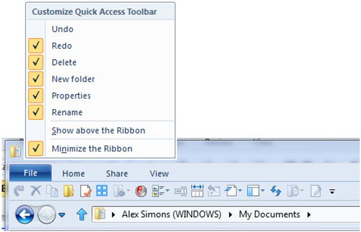Click the New folder icon in the toolbar
Screen dimensions: 361x232
[69, 191]
